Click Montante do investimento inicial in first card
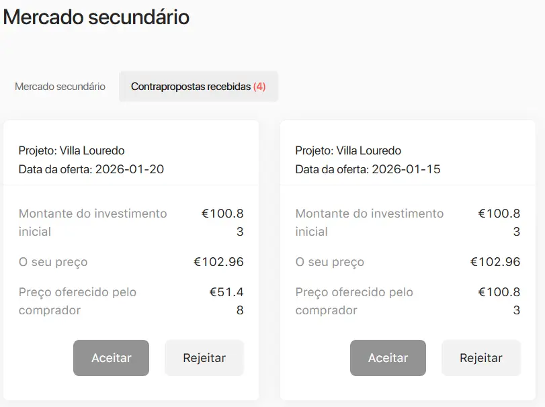This screenshot has width=545, height=407. pos(93,222)
